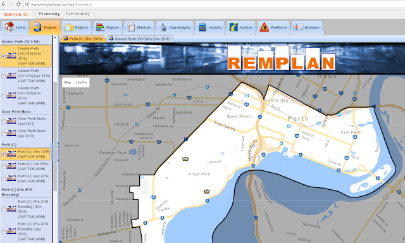This screenshot has height=243, width=405.
Task: Open the Projects module
Action: [76, 27]
